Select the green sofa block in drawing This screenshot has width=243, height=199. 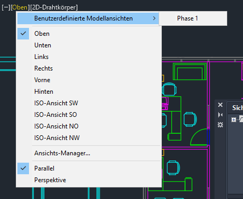(190, 72)
